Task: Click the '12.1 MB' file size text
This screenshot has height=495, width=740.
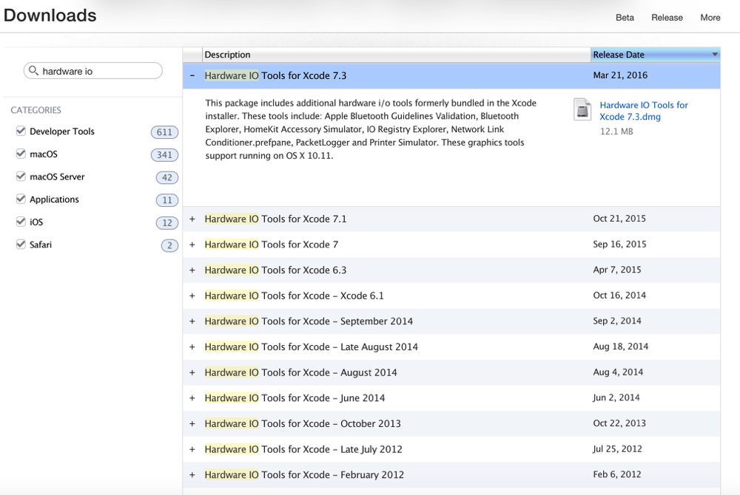Action: [616, 132]
